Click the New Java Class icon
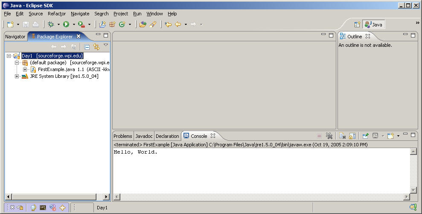The width and height of the screenshot is (422, 214). (122, 24)
